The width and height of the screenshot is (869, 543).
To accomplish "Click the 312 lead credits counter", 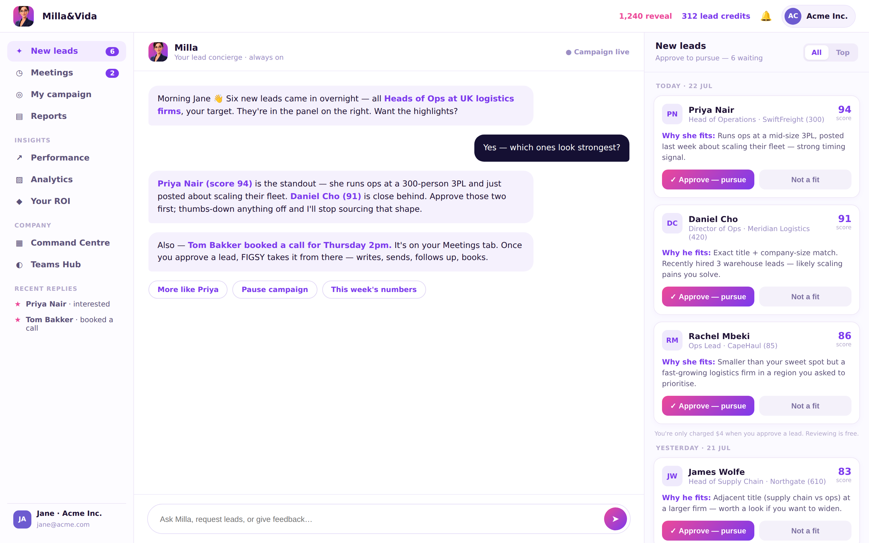I will pos(716,16).
